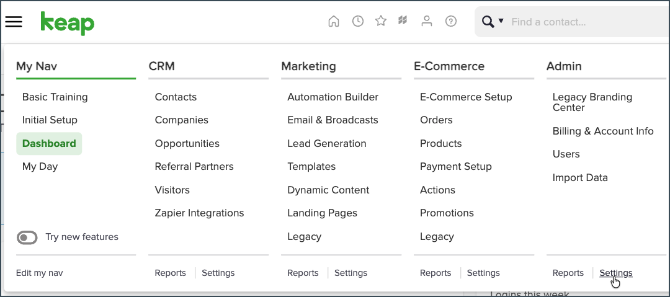Open Referral Partners

click(194, 167)
